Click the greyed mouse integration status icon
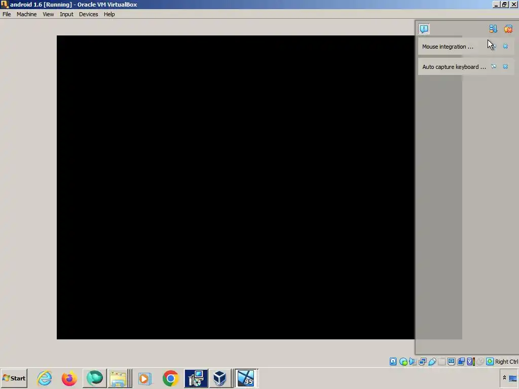Image resolution: width=519 pixels, height=389 pixels. point(480,362)
